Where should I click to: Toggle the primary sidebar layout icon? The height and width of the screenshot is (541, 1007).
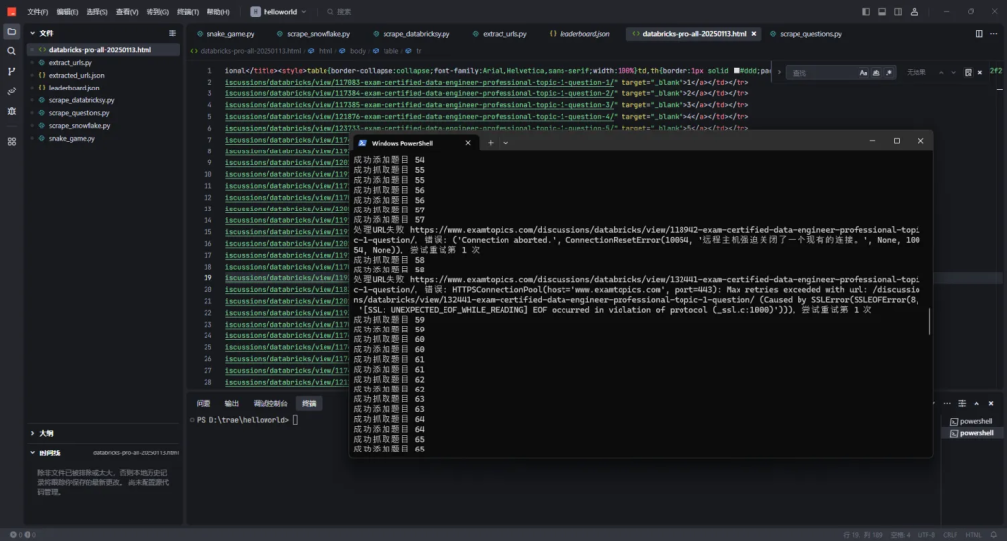866,12
